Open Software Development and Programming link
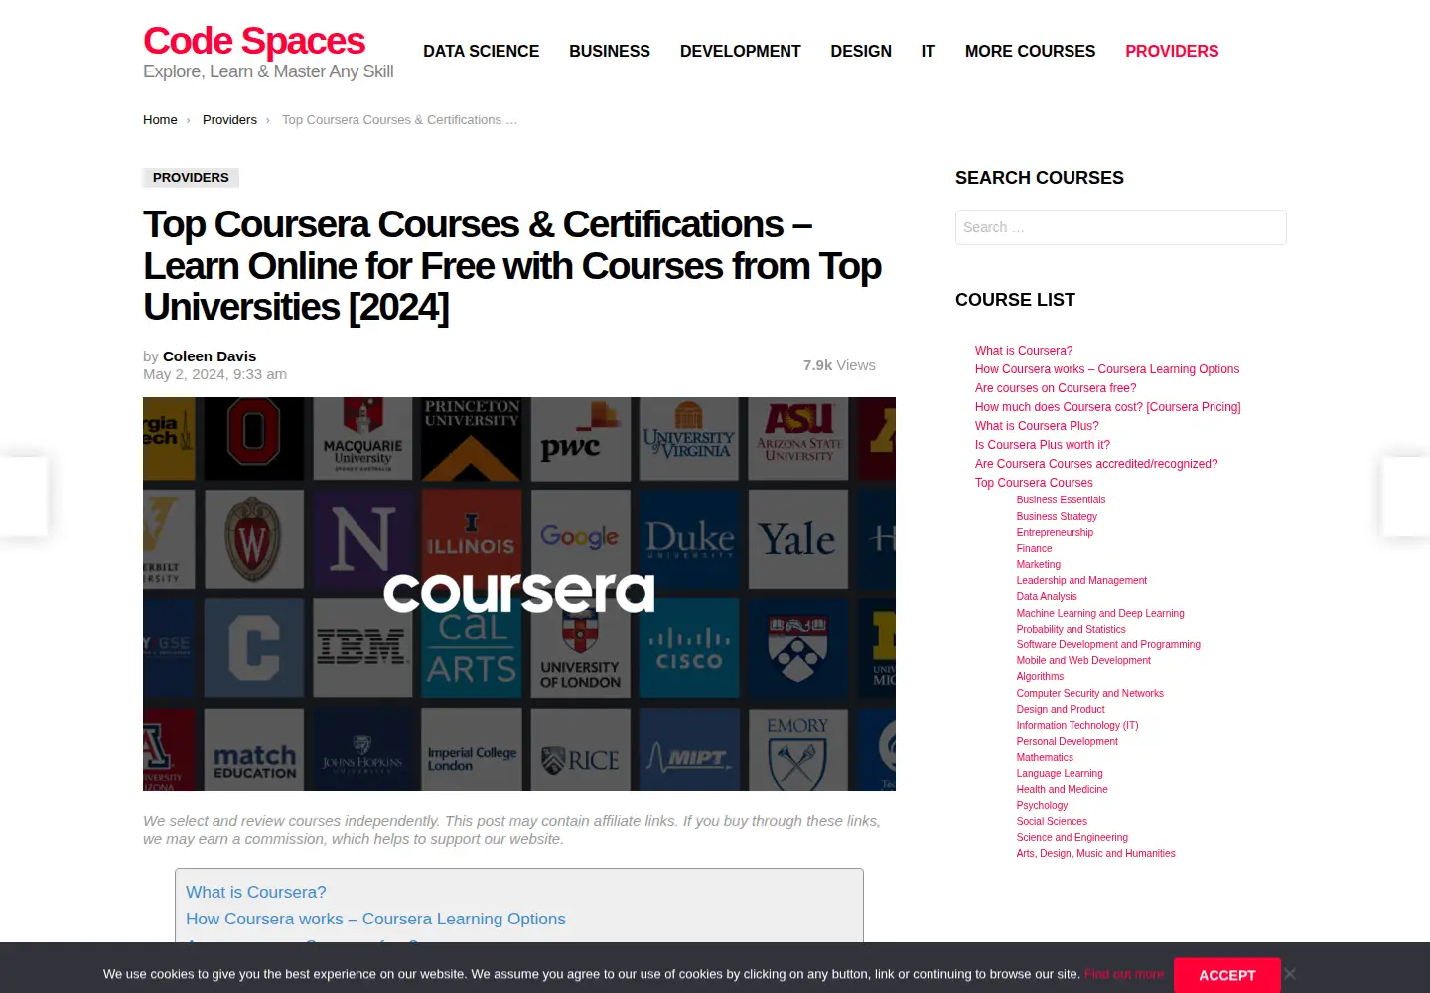 (x=1108, y=644)
